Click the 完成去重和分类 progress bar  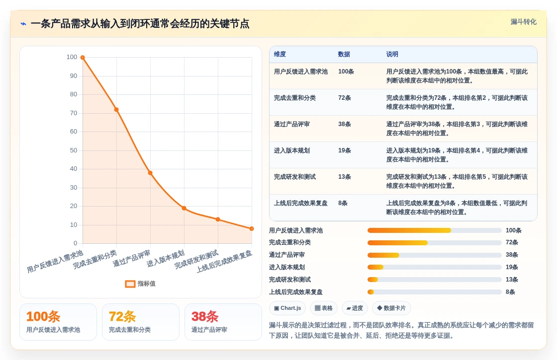click(x=435, y=243)
